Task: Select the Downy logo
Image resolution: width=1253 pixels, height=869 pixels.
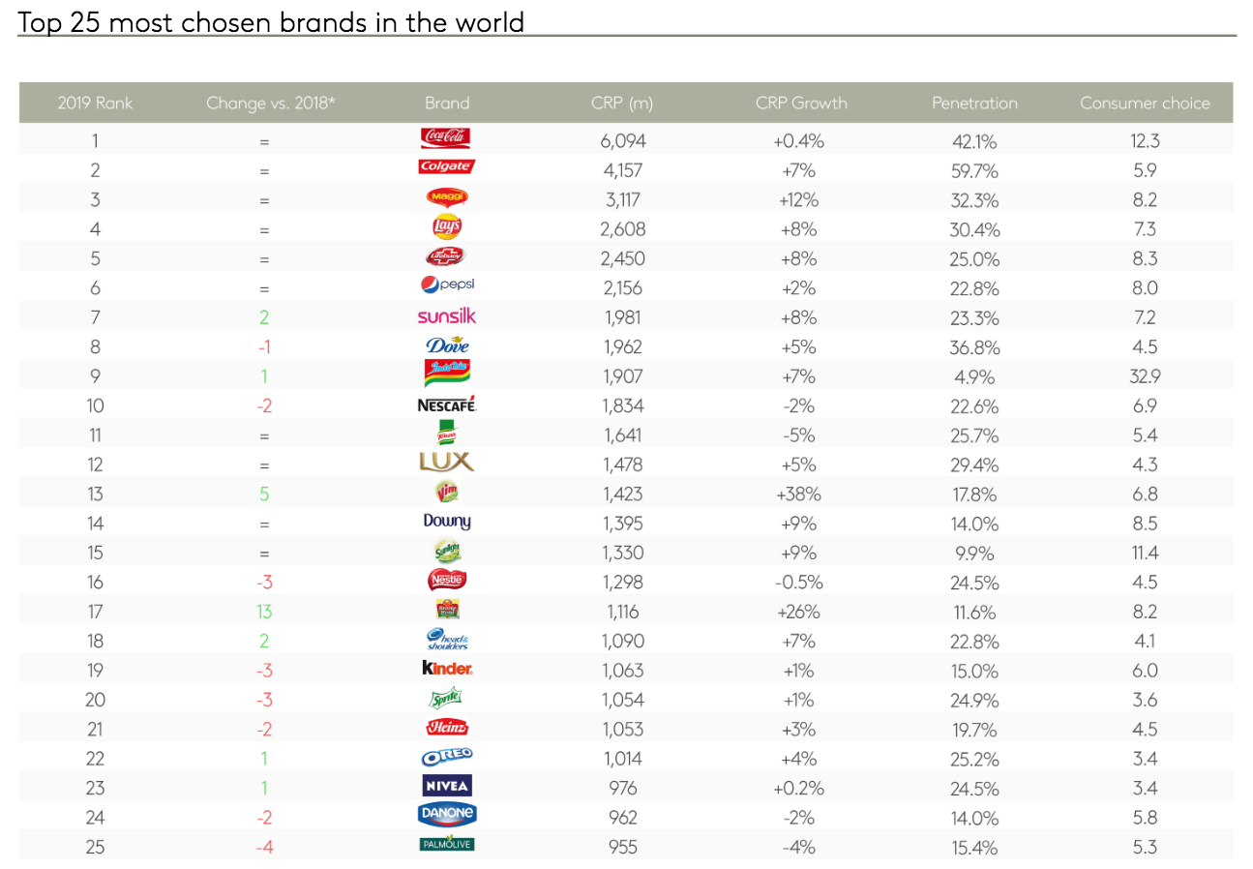Action: click(447, 522)
